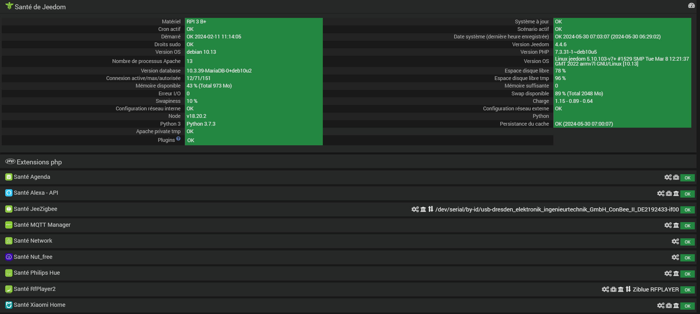Image resolution: width=700 pixels, height=314 pixels.
Task: Click the Santé de Jeedom medical icon
Action: pos(9,6)
